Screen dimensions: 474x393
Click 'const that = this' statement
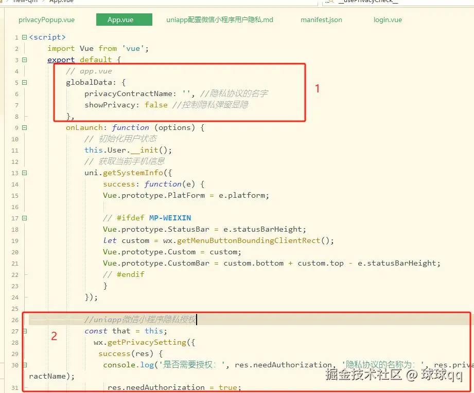pos(126,331)
